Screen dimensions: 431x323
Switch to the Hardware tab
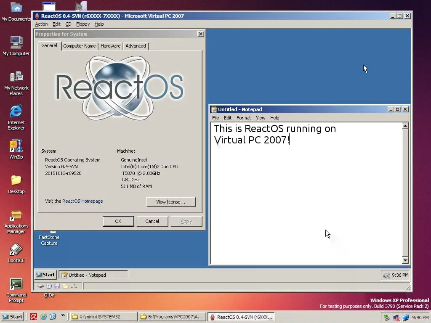[110, 46]
